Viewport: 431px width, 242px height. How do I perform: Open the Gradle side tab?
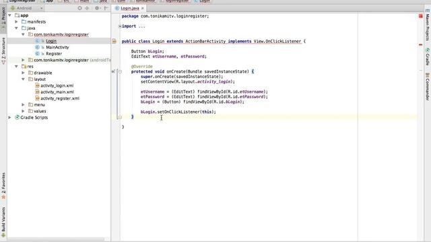click(x=428, y=57)
